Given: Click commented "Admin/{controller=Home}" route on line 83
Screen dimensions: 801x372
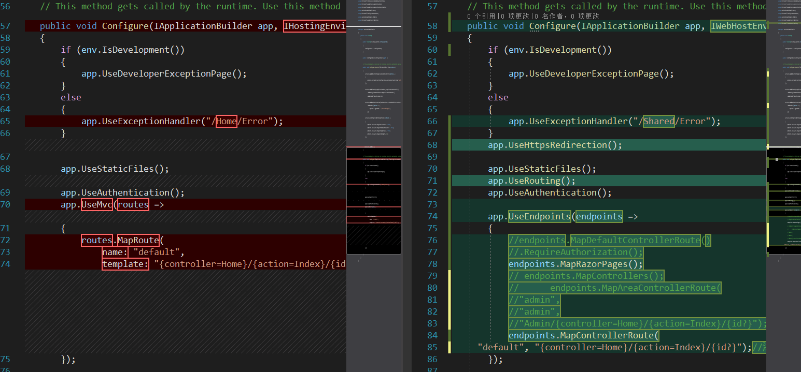Looking at the screenshot, I should tap(638, 323).
